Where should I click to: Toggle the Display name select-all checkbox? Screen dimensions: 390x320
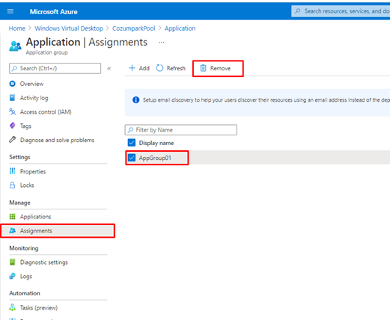point(132,143)
